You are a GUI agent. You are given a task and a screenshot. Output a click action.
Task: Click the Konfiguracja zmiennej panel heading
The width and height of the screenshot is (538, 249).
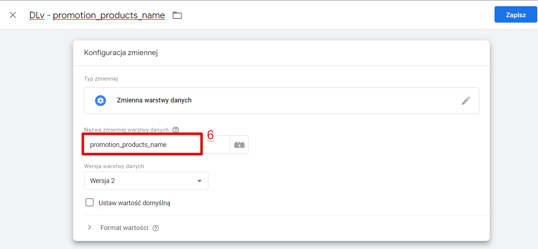(x=121, y=53)
